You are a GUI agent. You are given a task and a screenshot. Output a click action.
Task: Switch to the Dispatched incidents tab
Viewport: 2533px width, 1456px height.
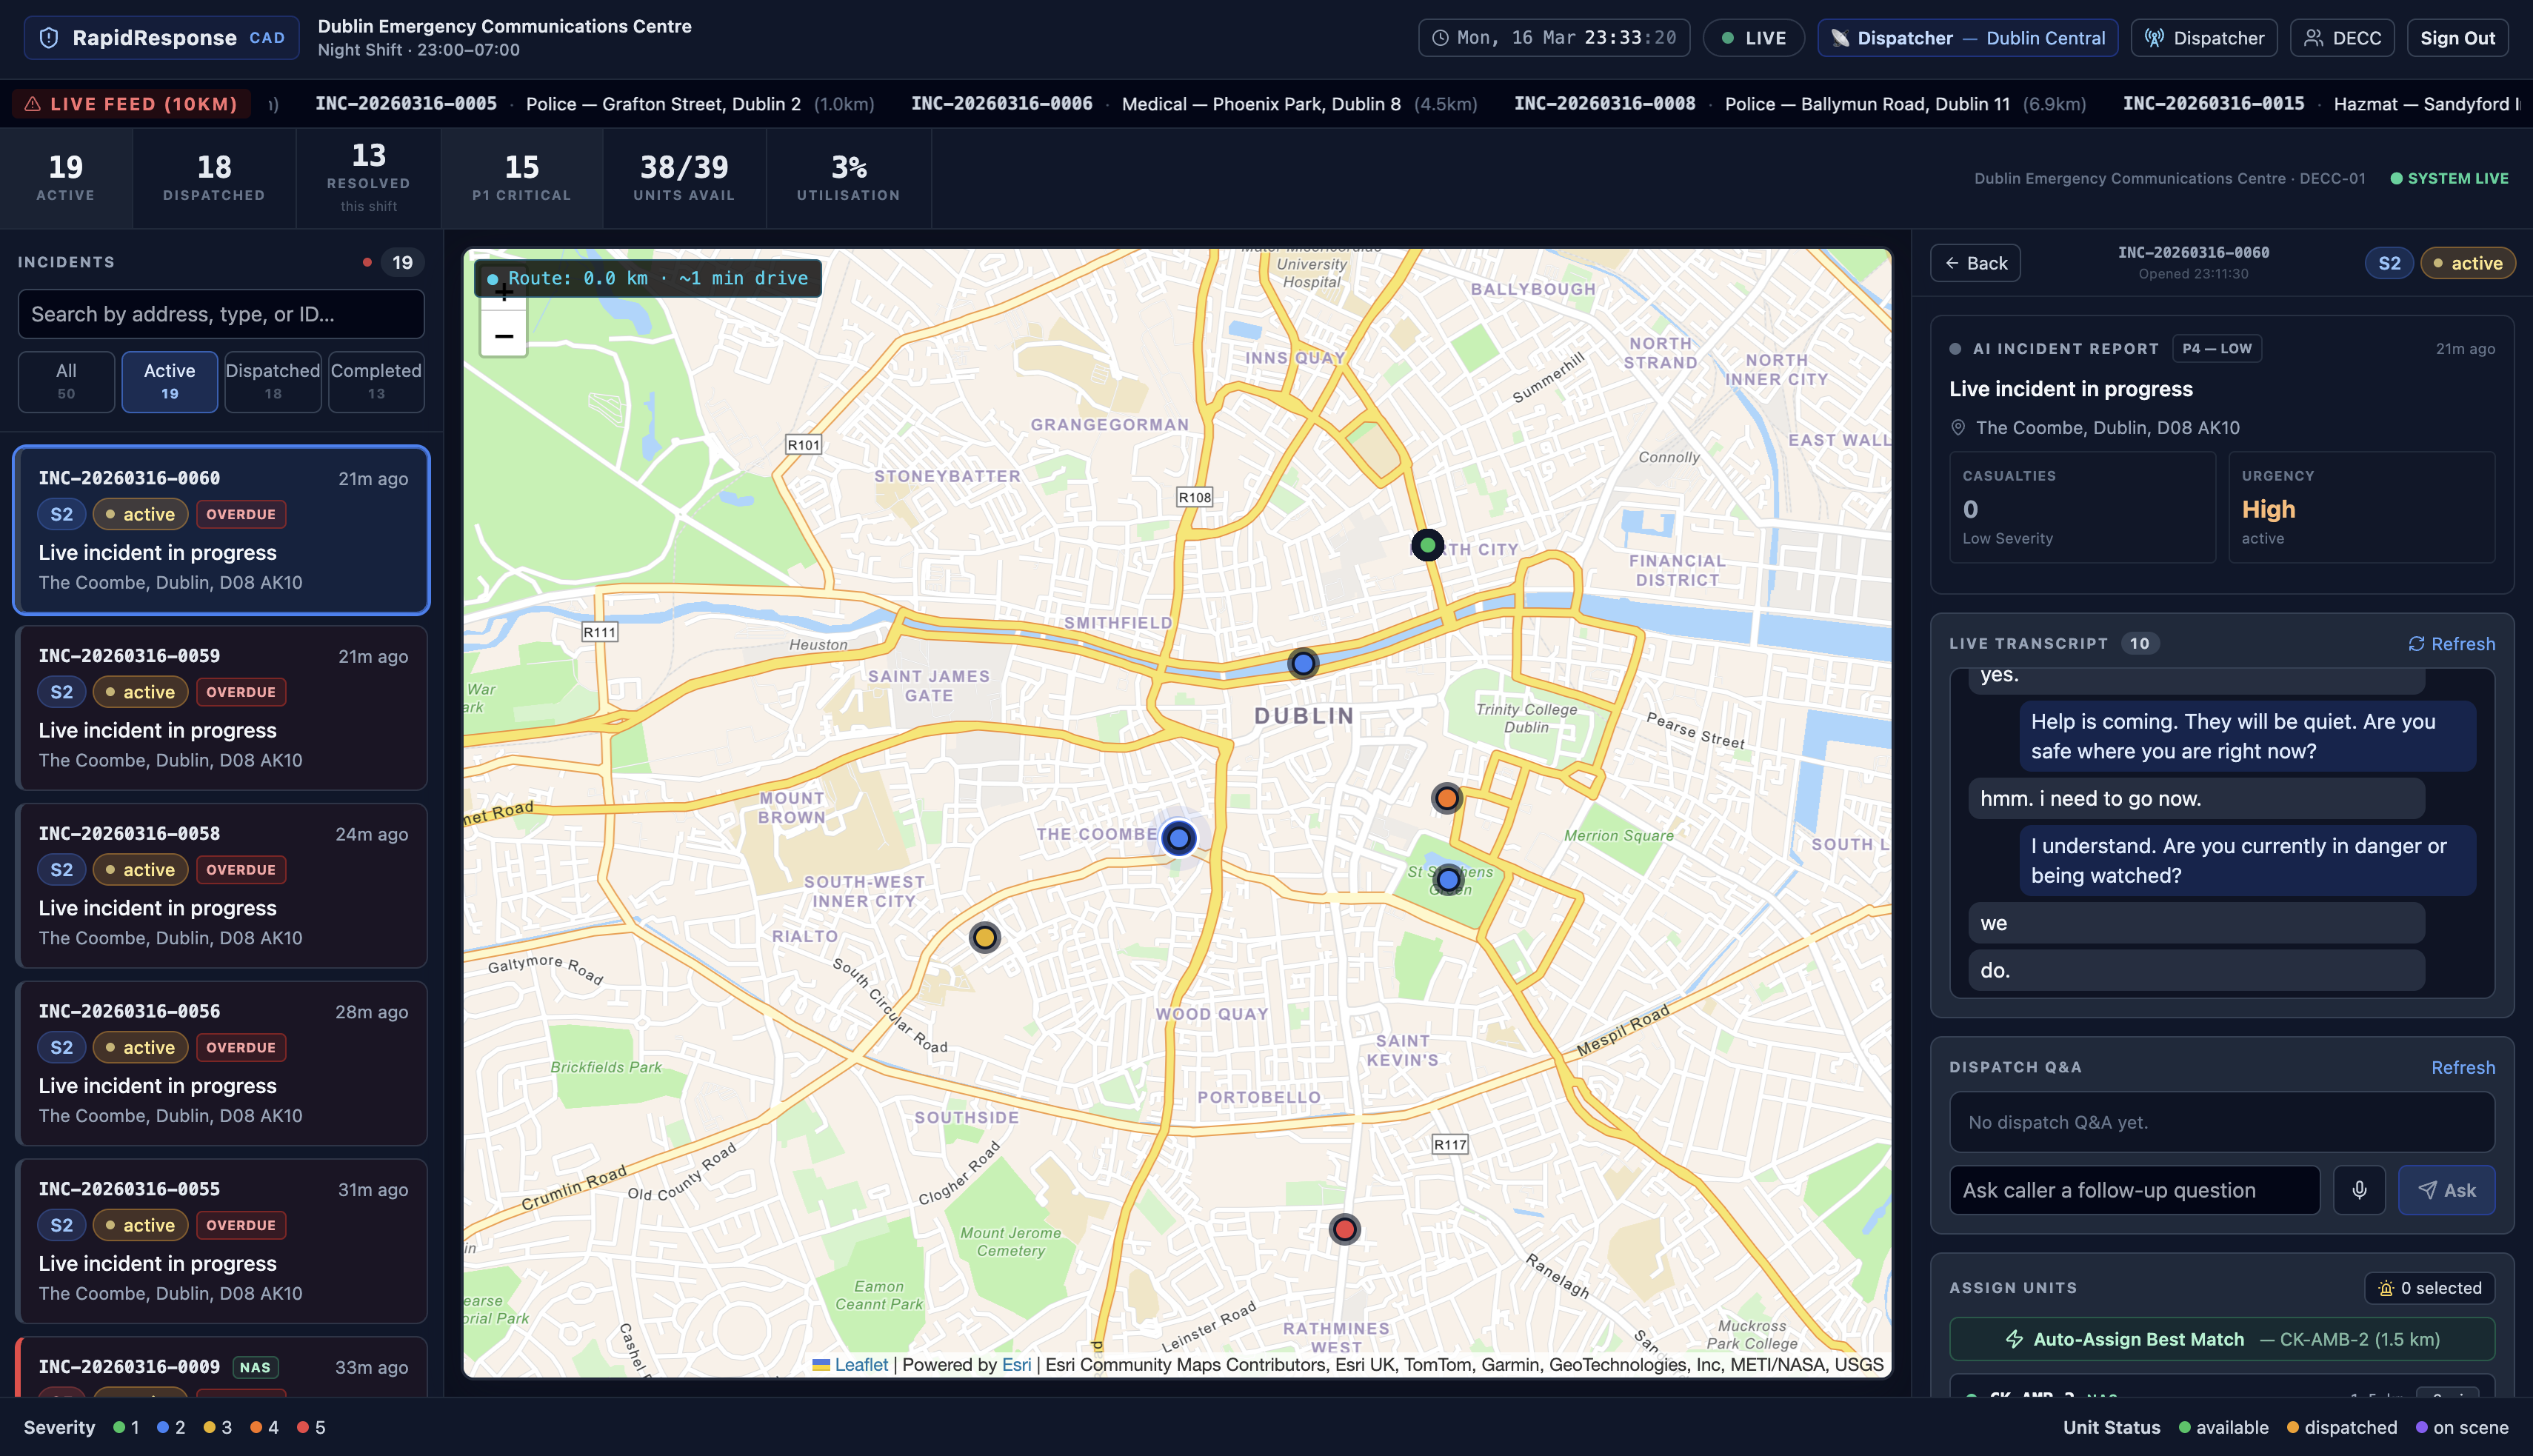point(272,381)
